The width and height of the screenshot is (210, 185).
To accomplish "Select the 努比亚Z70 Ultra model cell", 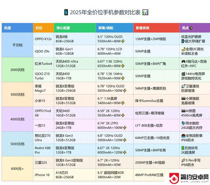I will 44,138.
